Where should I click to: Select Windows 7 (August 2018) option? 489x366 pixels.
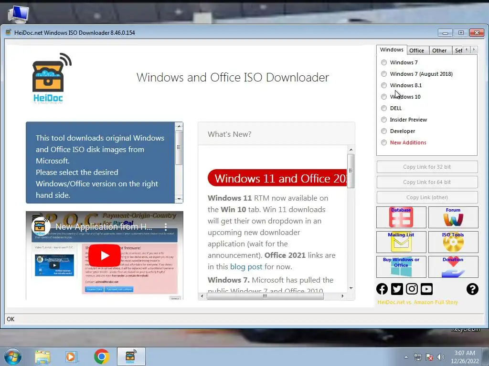click(384, 74)
